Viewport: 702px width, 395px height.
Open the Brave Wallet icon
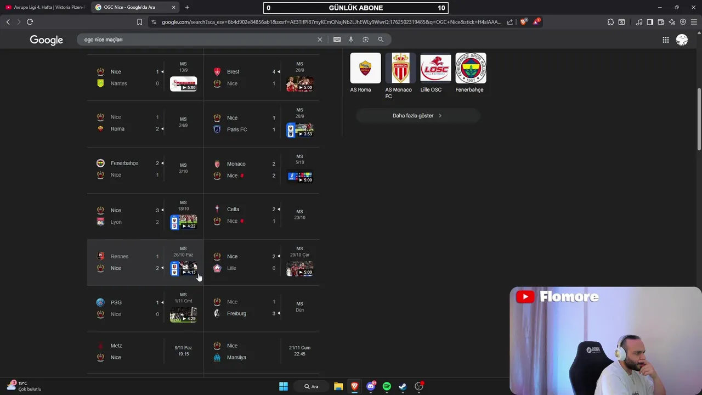(661, 22)
